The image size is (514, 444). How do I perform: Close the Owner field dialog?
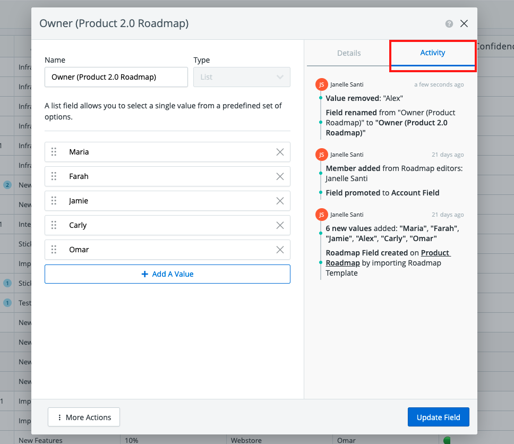tap(464, 23)
